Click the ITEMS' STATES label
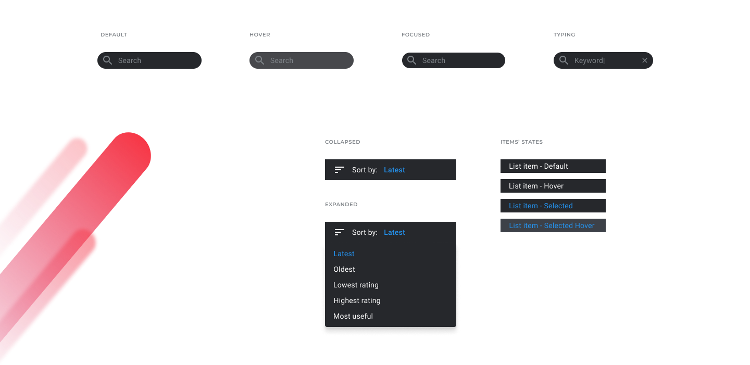750x365 pixels. coord(521,142)
